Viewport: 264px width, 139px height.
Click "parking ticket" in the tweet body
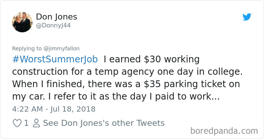click(195, 84)
